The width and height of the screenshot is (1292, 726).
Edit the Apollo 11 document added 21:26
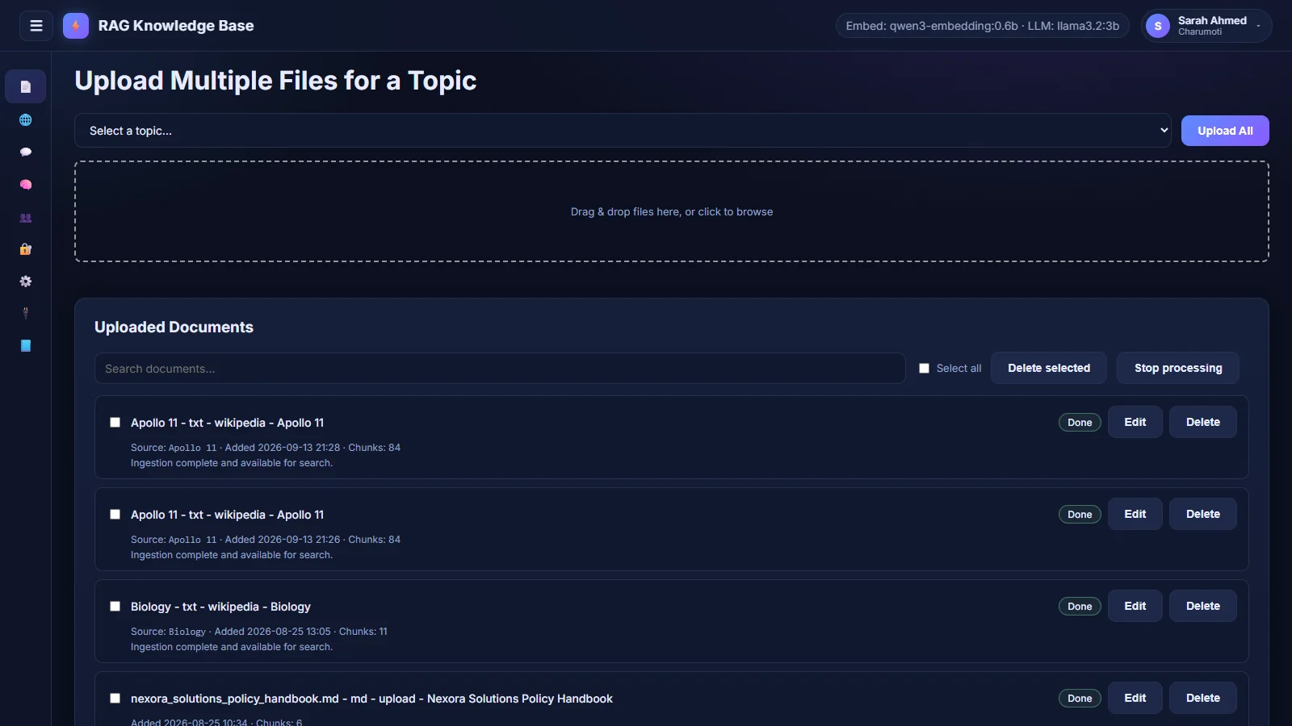point(1135,514)
